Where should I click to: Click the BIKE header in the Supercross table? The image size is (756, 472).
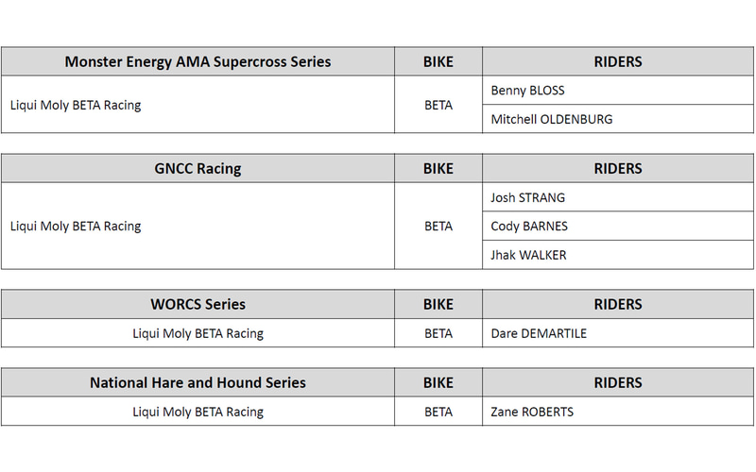pyautogui.click(x=438, y=62)
